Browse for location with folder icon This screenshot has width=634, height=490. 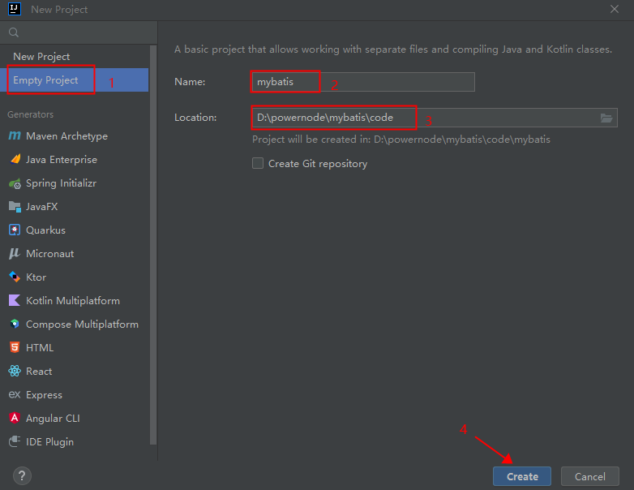[606, 118]
